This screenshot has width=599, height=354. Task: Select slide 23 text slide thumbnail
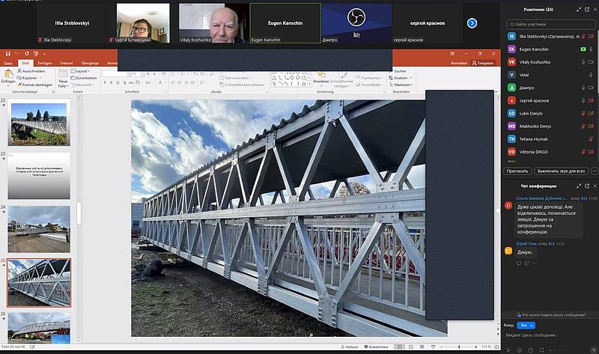pos(39,176)
